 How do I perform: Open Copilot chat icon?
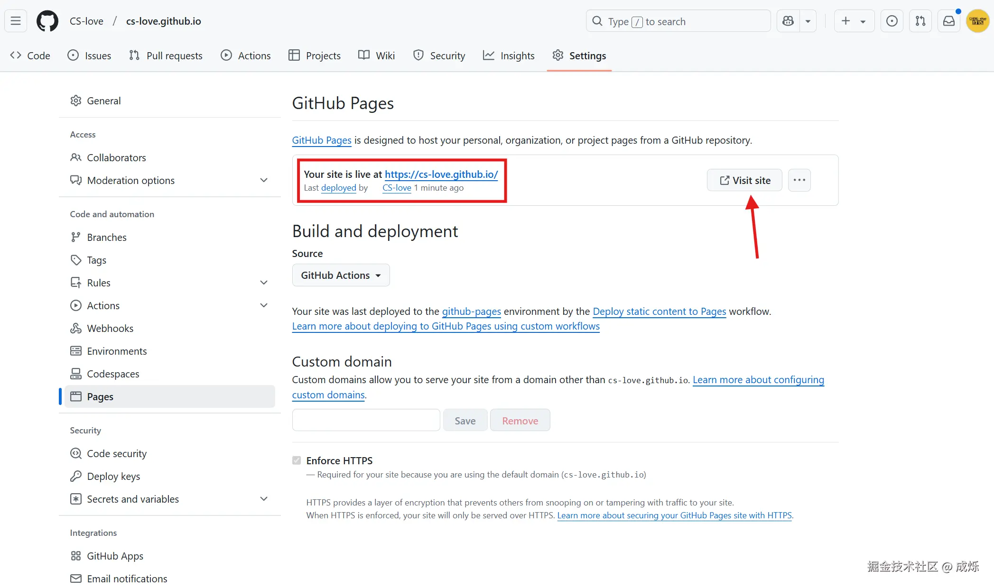[x=788, y=21]
